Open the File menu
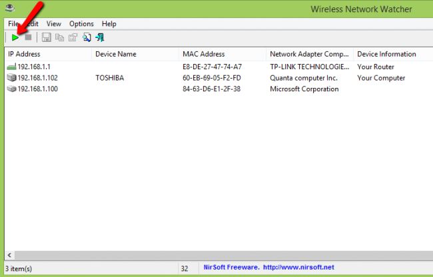Image resolution: width=433 pixels, height=277 pixels. point(13,24)
